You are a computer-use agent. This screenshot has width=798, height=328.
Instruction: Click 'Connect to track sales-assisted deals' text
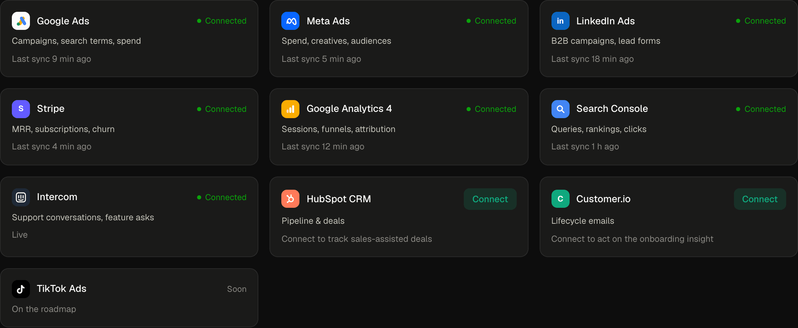[357, 239]
